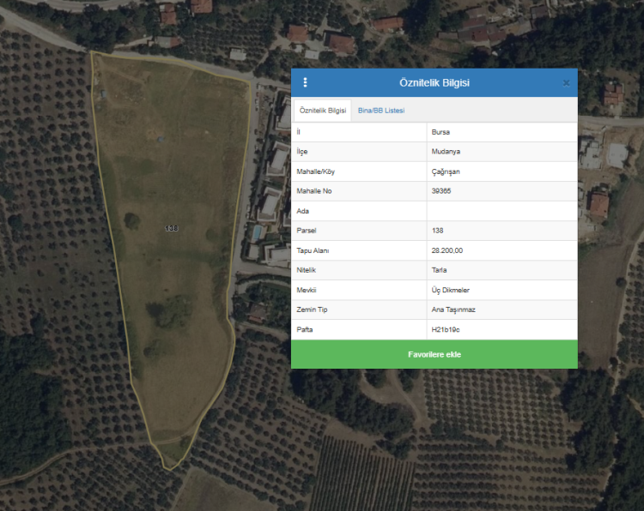644x511 pixels.
Task: Select the Mudanya value in İlçe row
Action: 446,152
